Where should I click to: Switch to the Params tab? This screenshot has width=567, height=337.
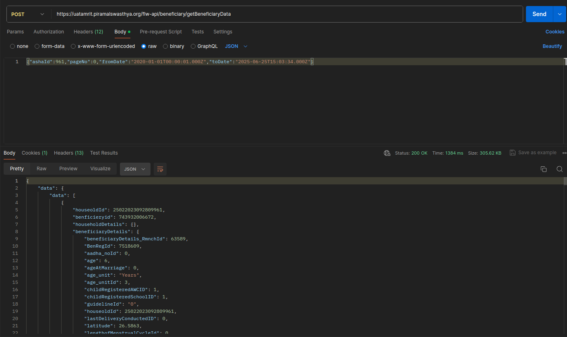15,32
